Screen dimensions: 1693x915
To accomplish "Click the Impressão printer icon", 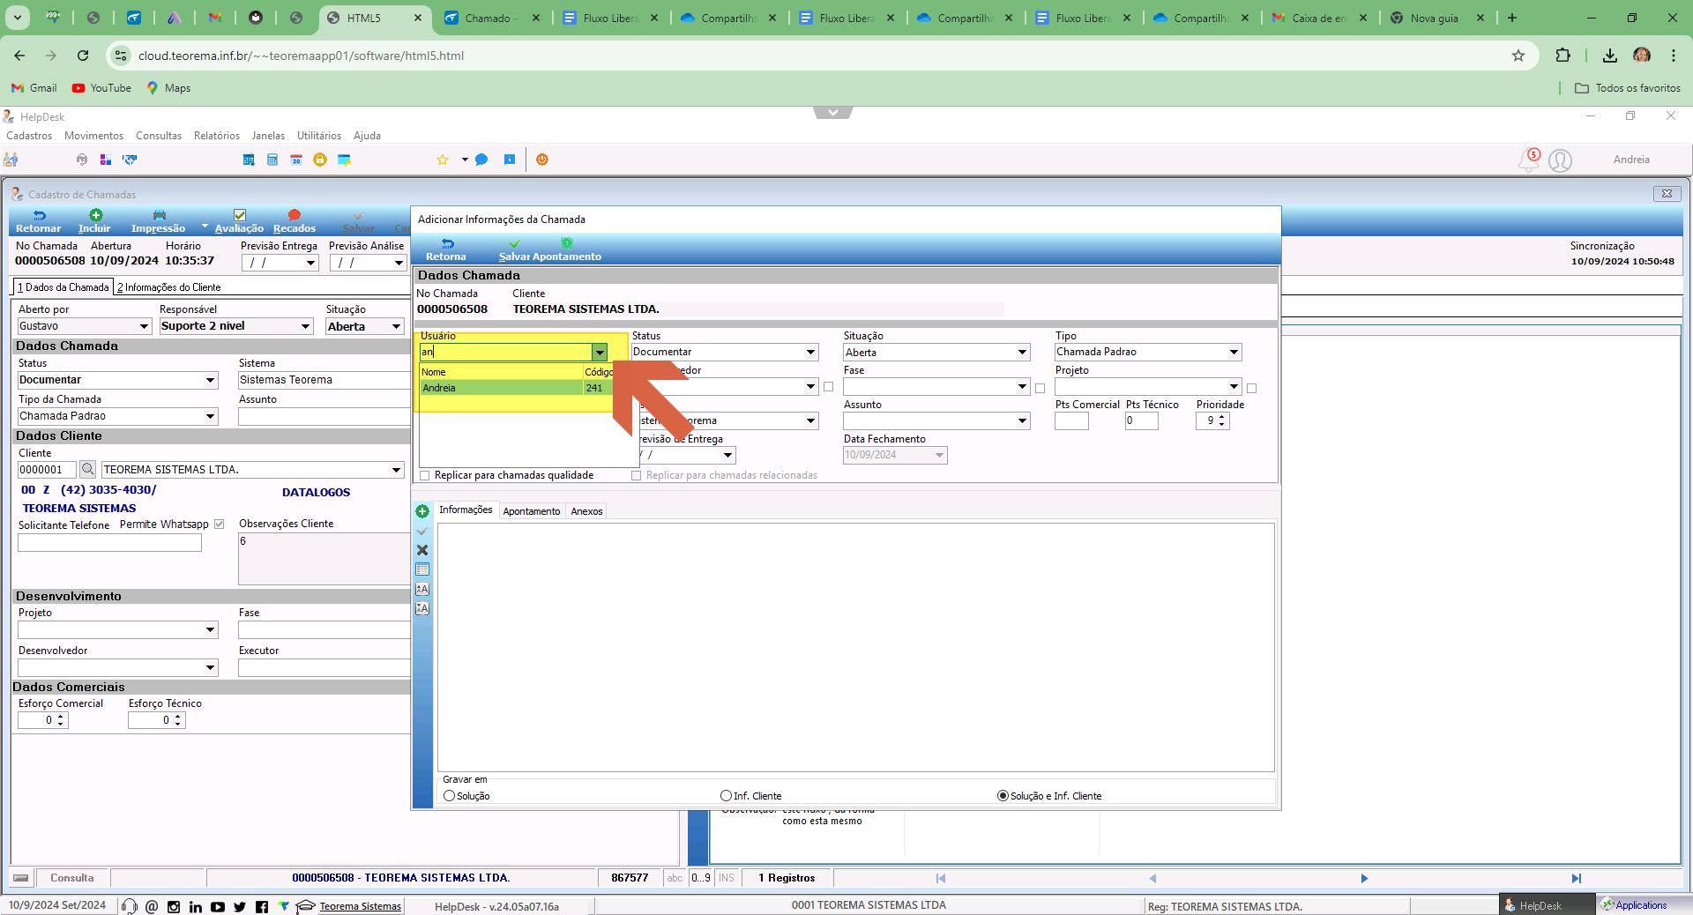I will [x=159, y=215].
